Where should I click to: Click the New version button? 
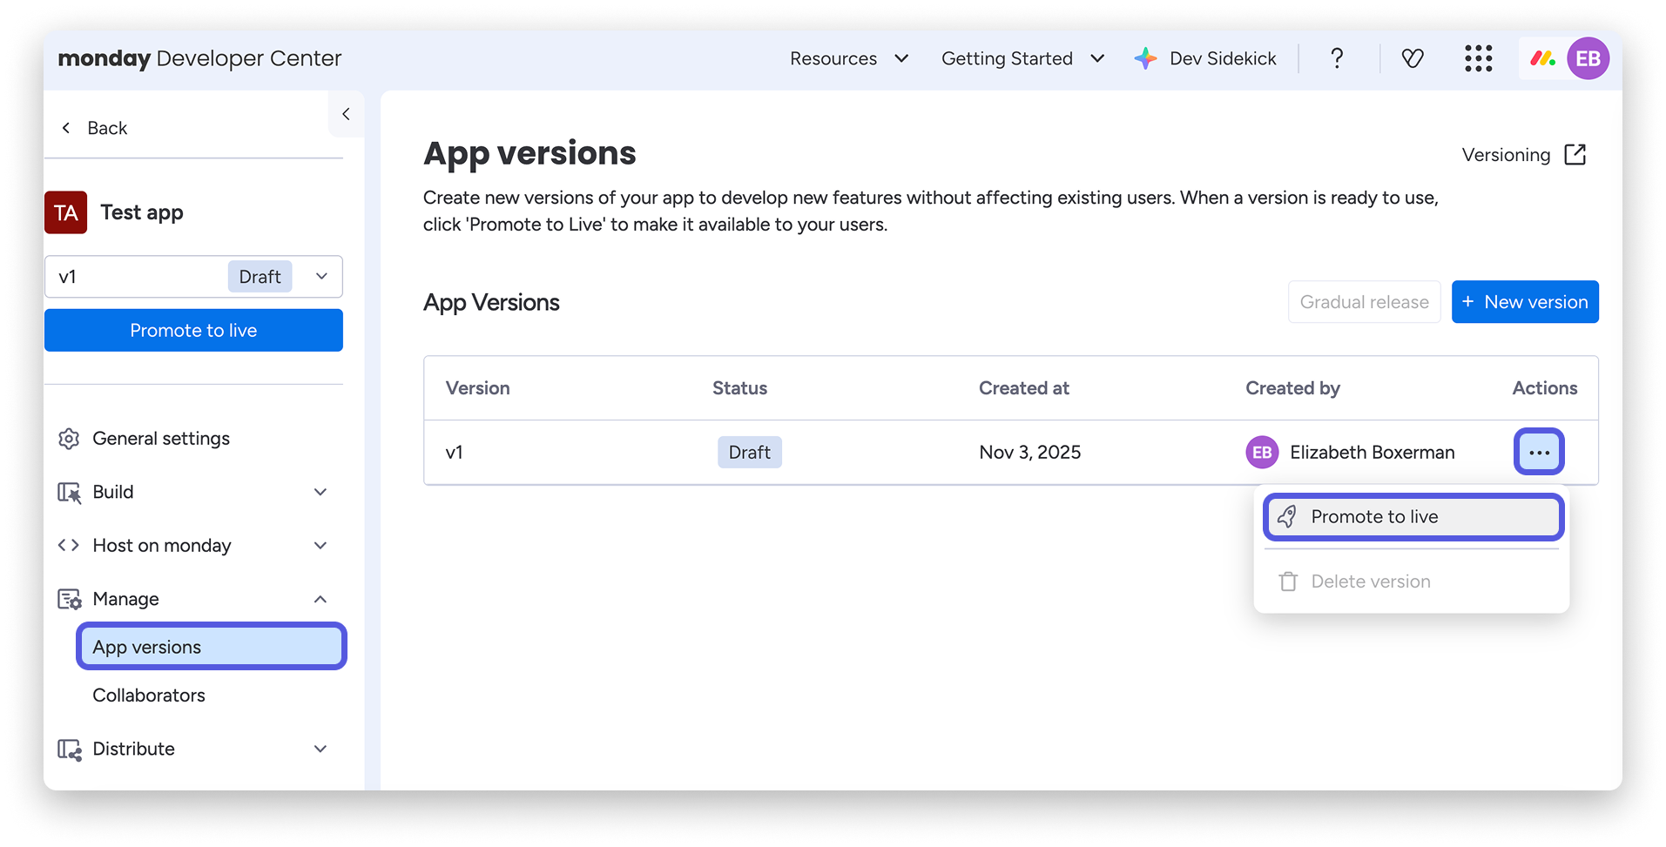tap(1525, 302)
